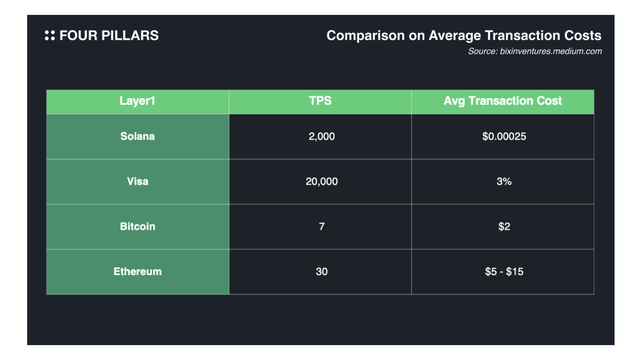This screenshot has width=636, height=353.
Task: Click the Comparison on Average Transaction Costs title
Action: point(464,35)
